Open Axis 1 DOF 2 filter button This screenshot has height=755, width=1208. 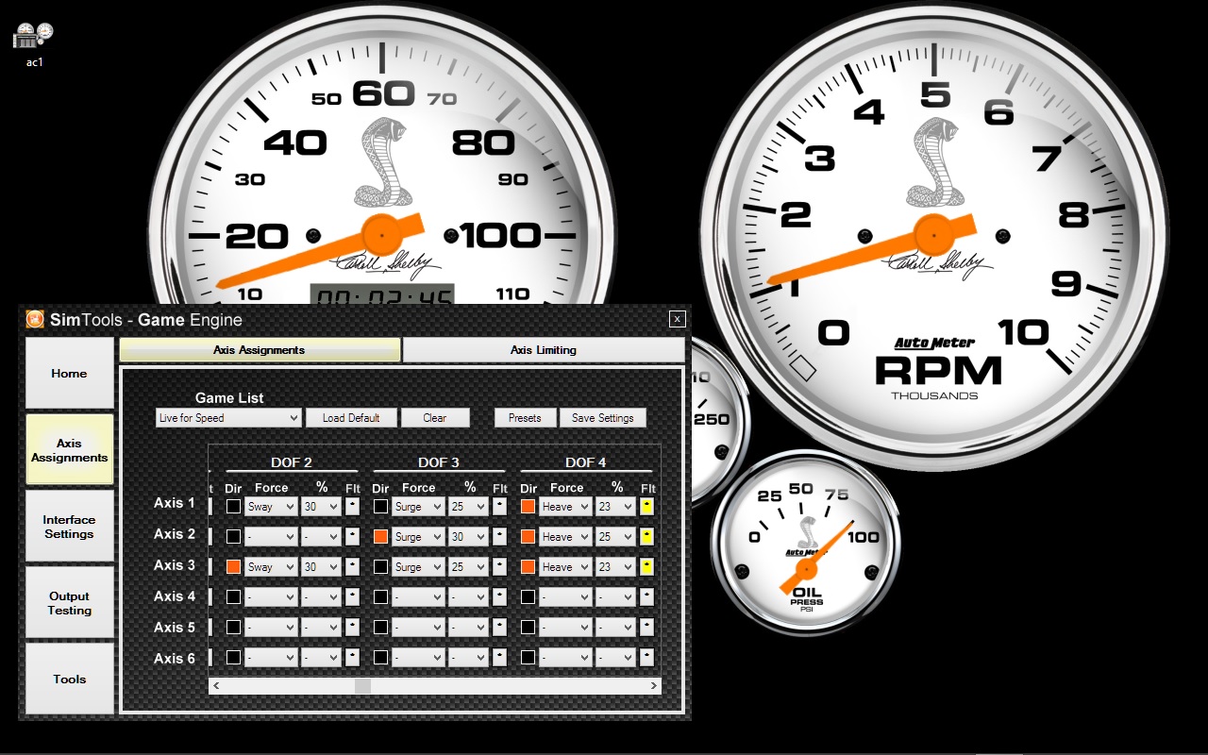352,507
